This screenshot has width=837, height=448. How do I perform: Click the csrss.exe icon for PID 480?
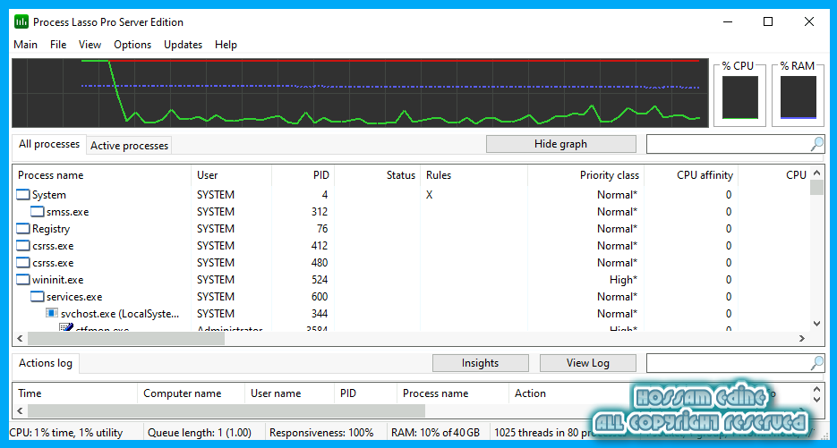click(23, 263)
